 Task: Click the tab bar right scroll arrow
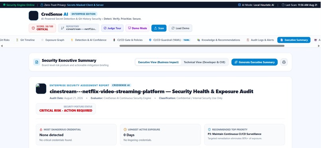click(x=319, y=46)
